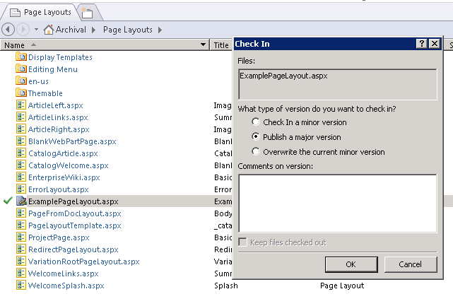
Task: Click the WelcomeSplash.aspx file icon
Action: [20, 286]
